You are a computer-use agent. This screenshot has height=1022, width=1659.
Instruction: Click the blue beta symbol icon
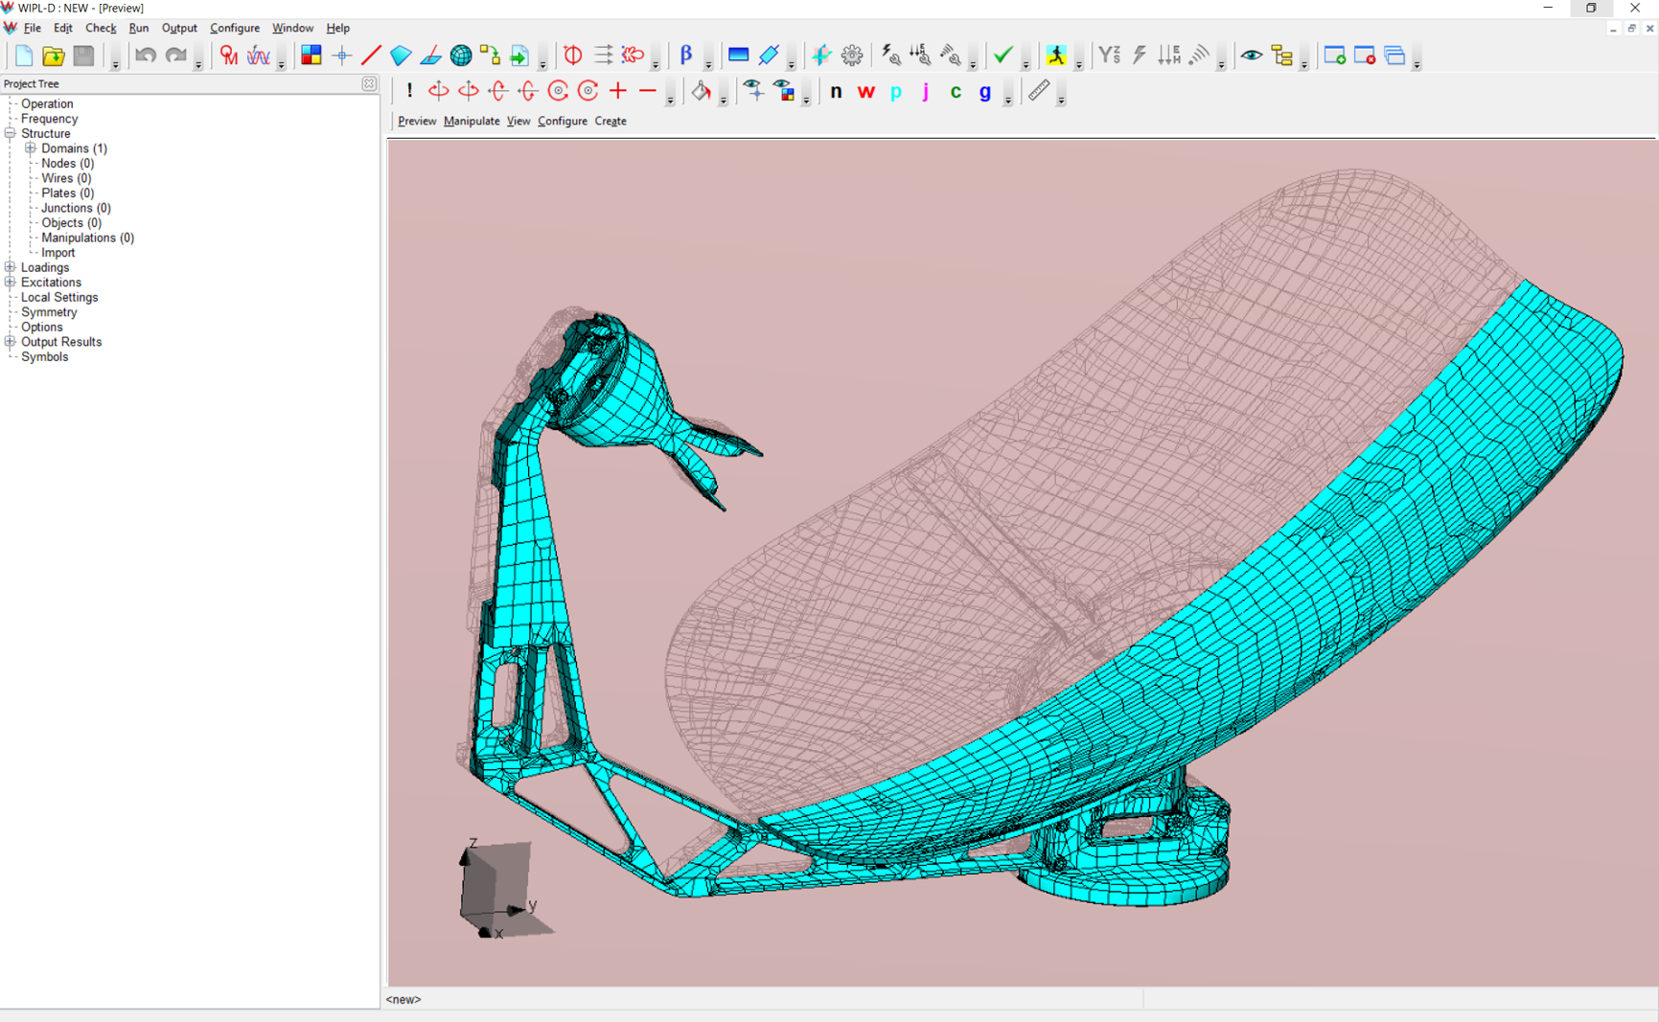tap(686, 56)
